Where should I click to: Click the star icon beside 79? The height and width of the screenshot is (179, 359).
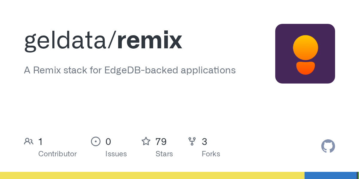coord(146,141)
